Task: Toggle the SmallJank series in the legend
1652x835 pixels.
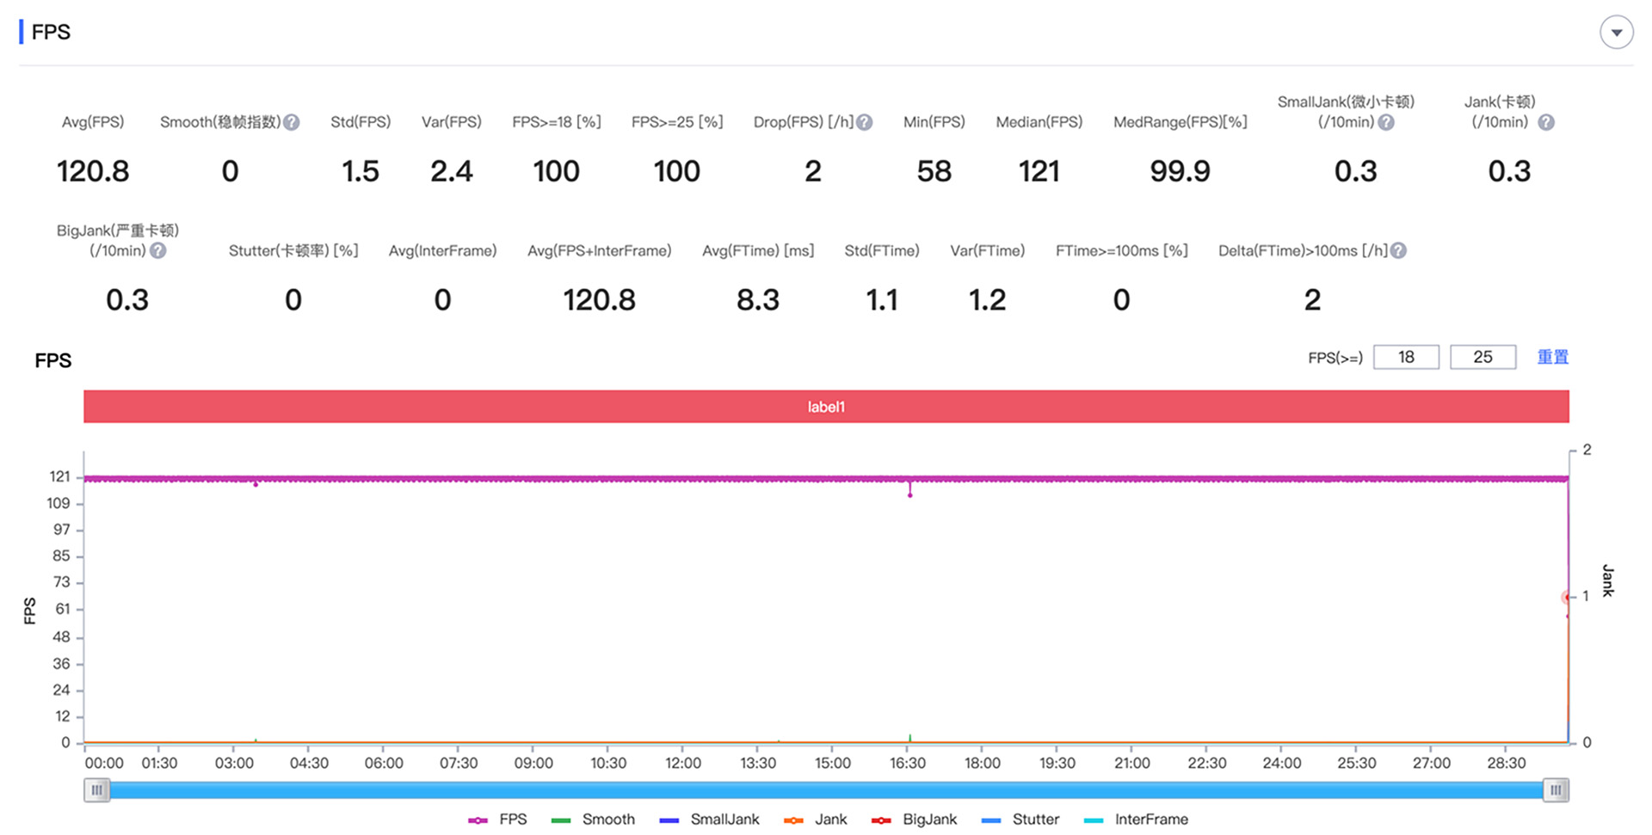Action: point(709,820)
